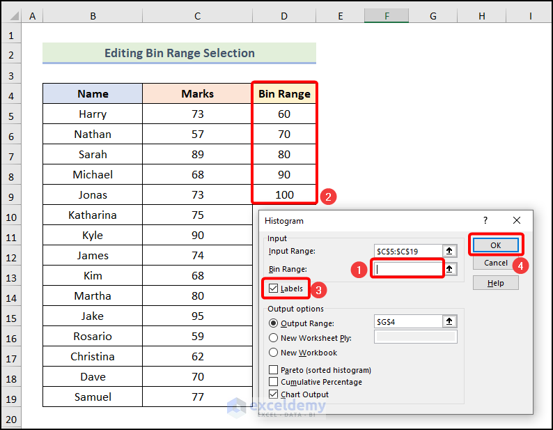Click Output Range collapse dialog icon

450,322
